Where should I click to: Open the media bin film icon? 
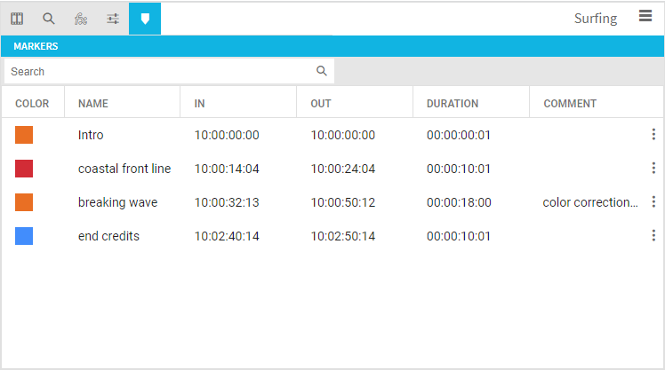17,19
